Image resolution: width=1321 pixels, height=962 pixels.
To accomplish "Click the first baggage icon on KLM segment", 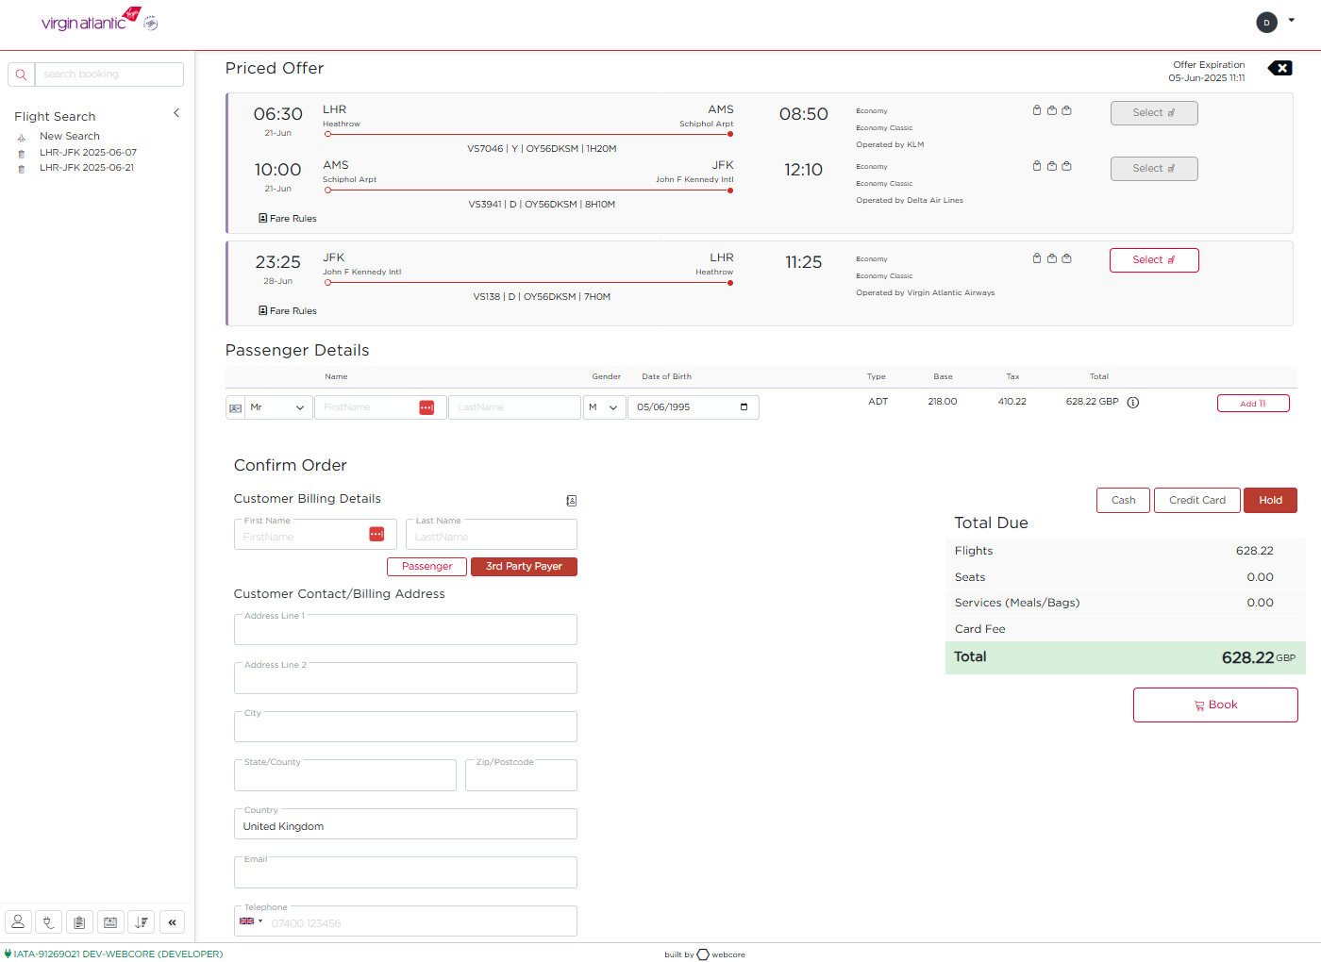I will 1037,110.
